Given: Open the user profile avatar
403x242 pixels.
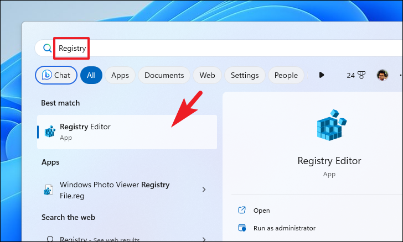Looking at the screenshot, I should 383,75.
